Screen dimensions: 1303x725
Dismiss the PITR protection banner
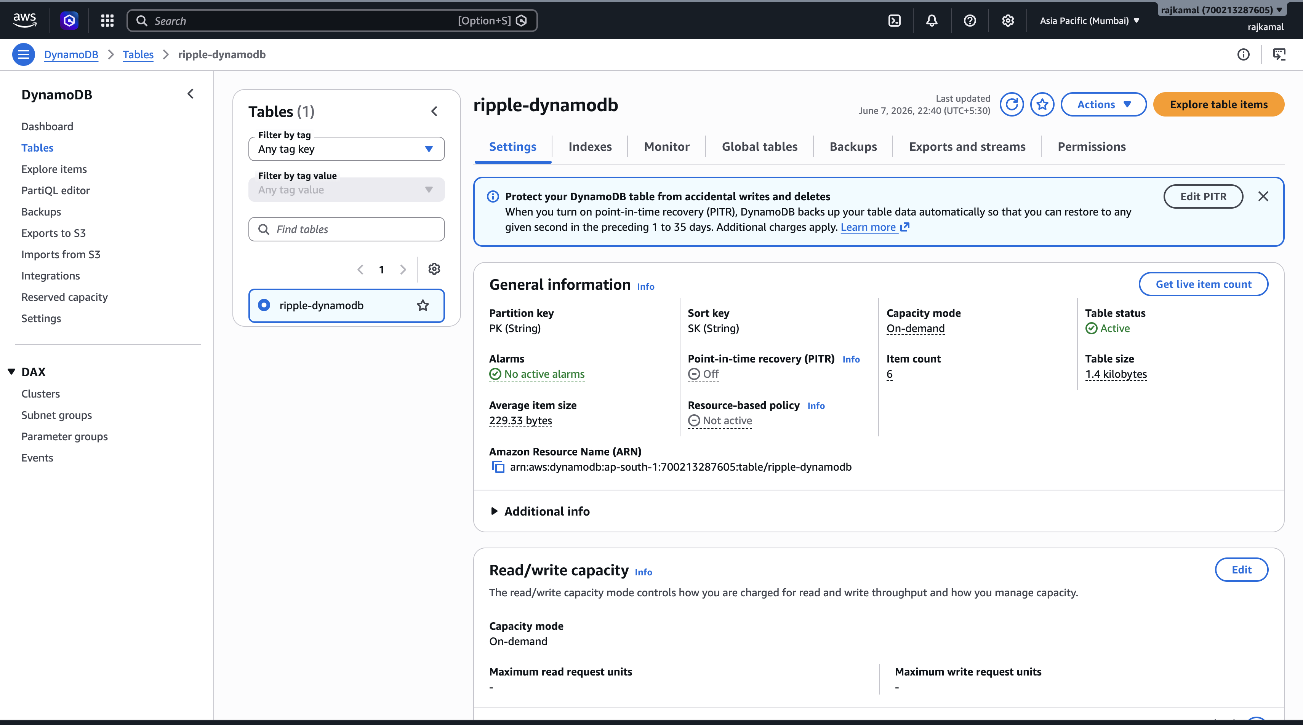(1263, 196)
